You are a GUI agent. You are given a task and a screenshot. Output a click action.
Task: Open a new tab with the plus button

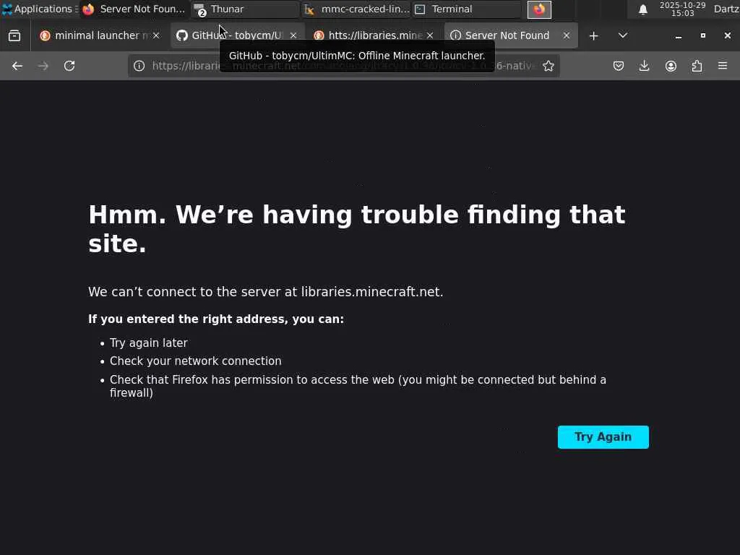pyautogui.click(x=594, y=36)
